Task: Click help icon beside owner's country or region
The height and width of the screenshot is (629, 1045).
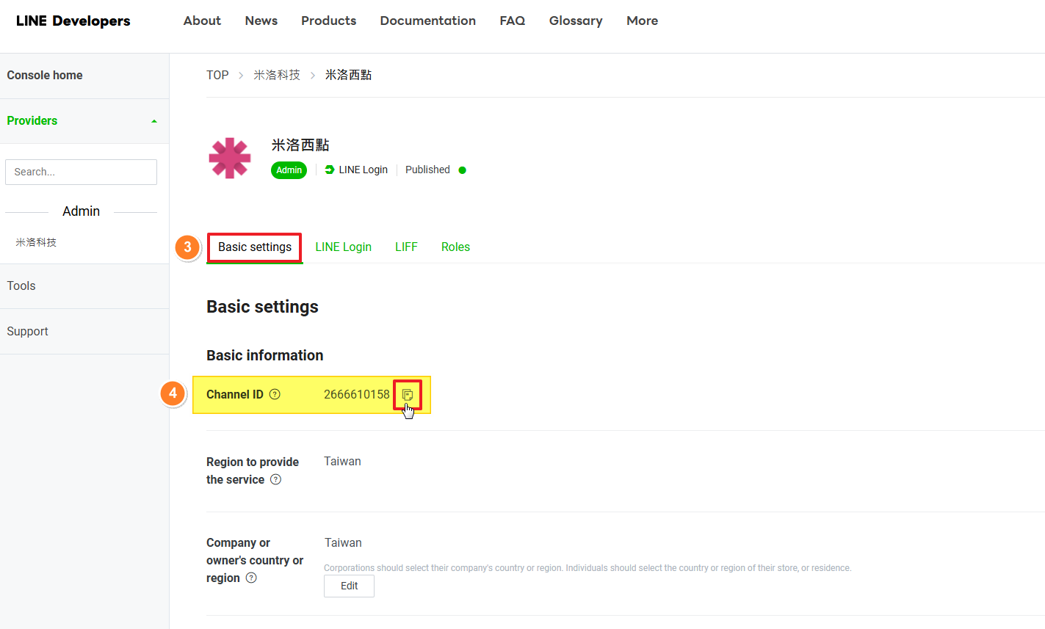Action: (251, 578)
